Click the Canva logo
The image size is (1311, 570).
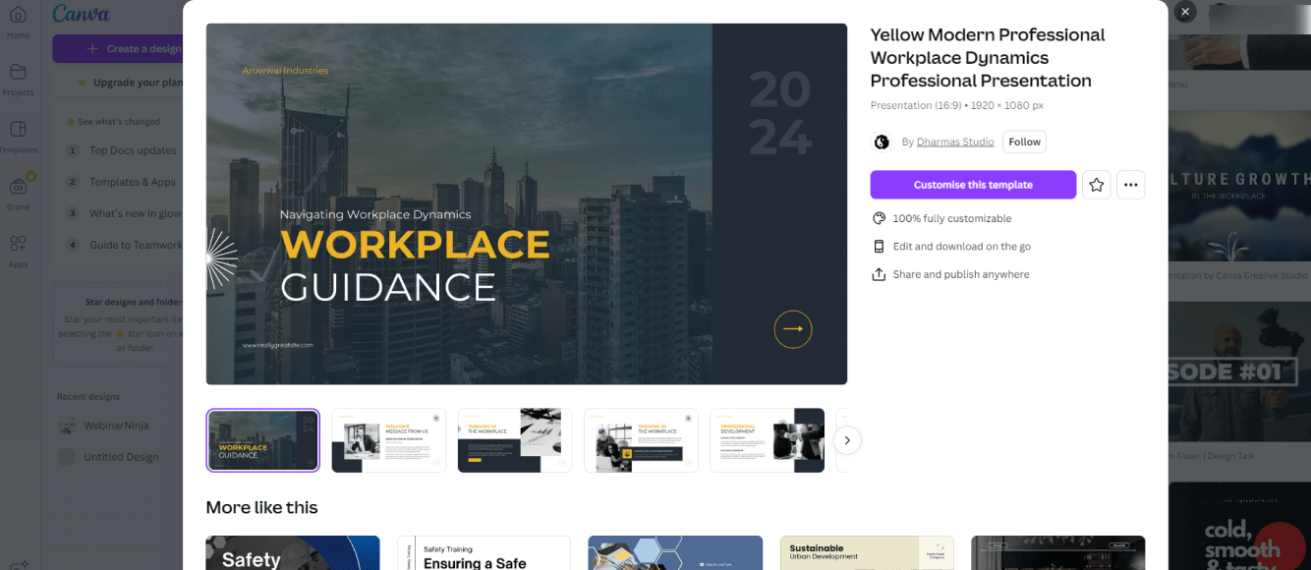81,14
